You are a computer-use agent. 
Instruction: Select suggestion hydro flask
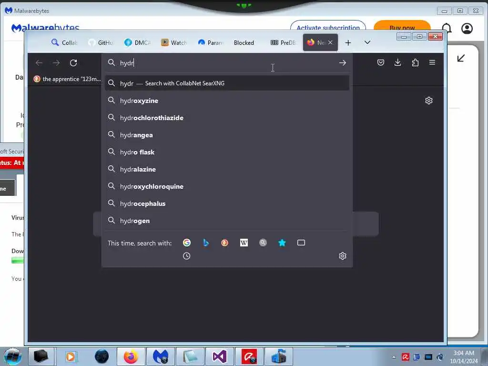(227, 152)
